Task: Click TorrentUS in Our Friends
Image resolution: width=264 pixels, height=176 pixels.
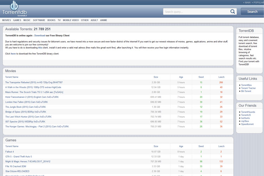Action: [x=246, y=115]
